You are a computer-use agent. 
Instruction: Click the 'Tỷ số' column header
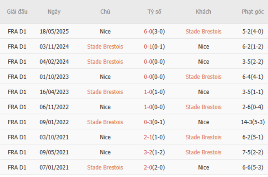pyautogui.click(x=155, y=12)
